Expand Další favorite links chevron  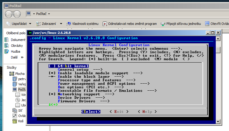[22, 57]
